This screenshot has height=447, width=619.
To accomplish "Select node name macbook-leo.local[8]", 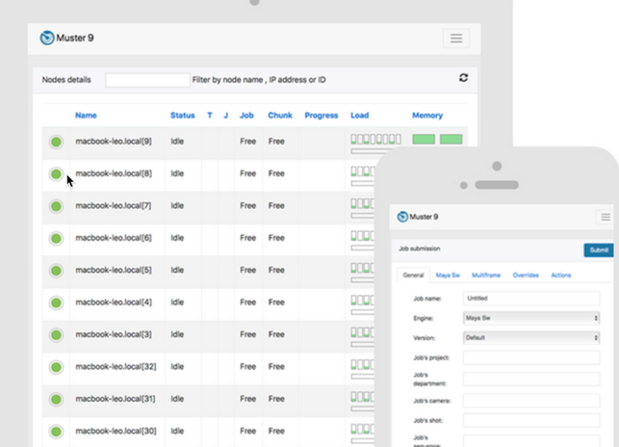I will click(114, 173).
